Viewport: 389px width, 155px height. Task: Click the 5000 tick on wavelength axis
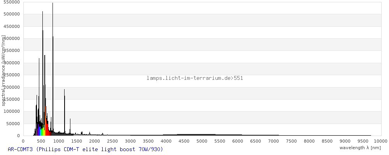pos(202,141)
